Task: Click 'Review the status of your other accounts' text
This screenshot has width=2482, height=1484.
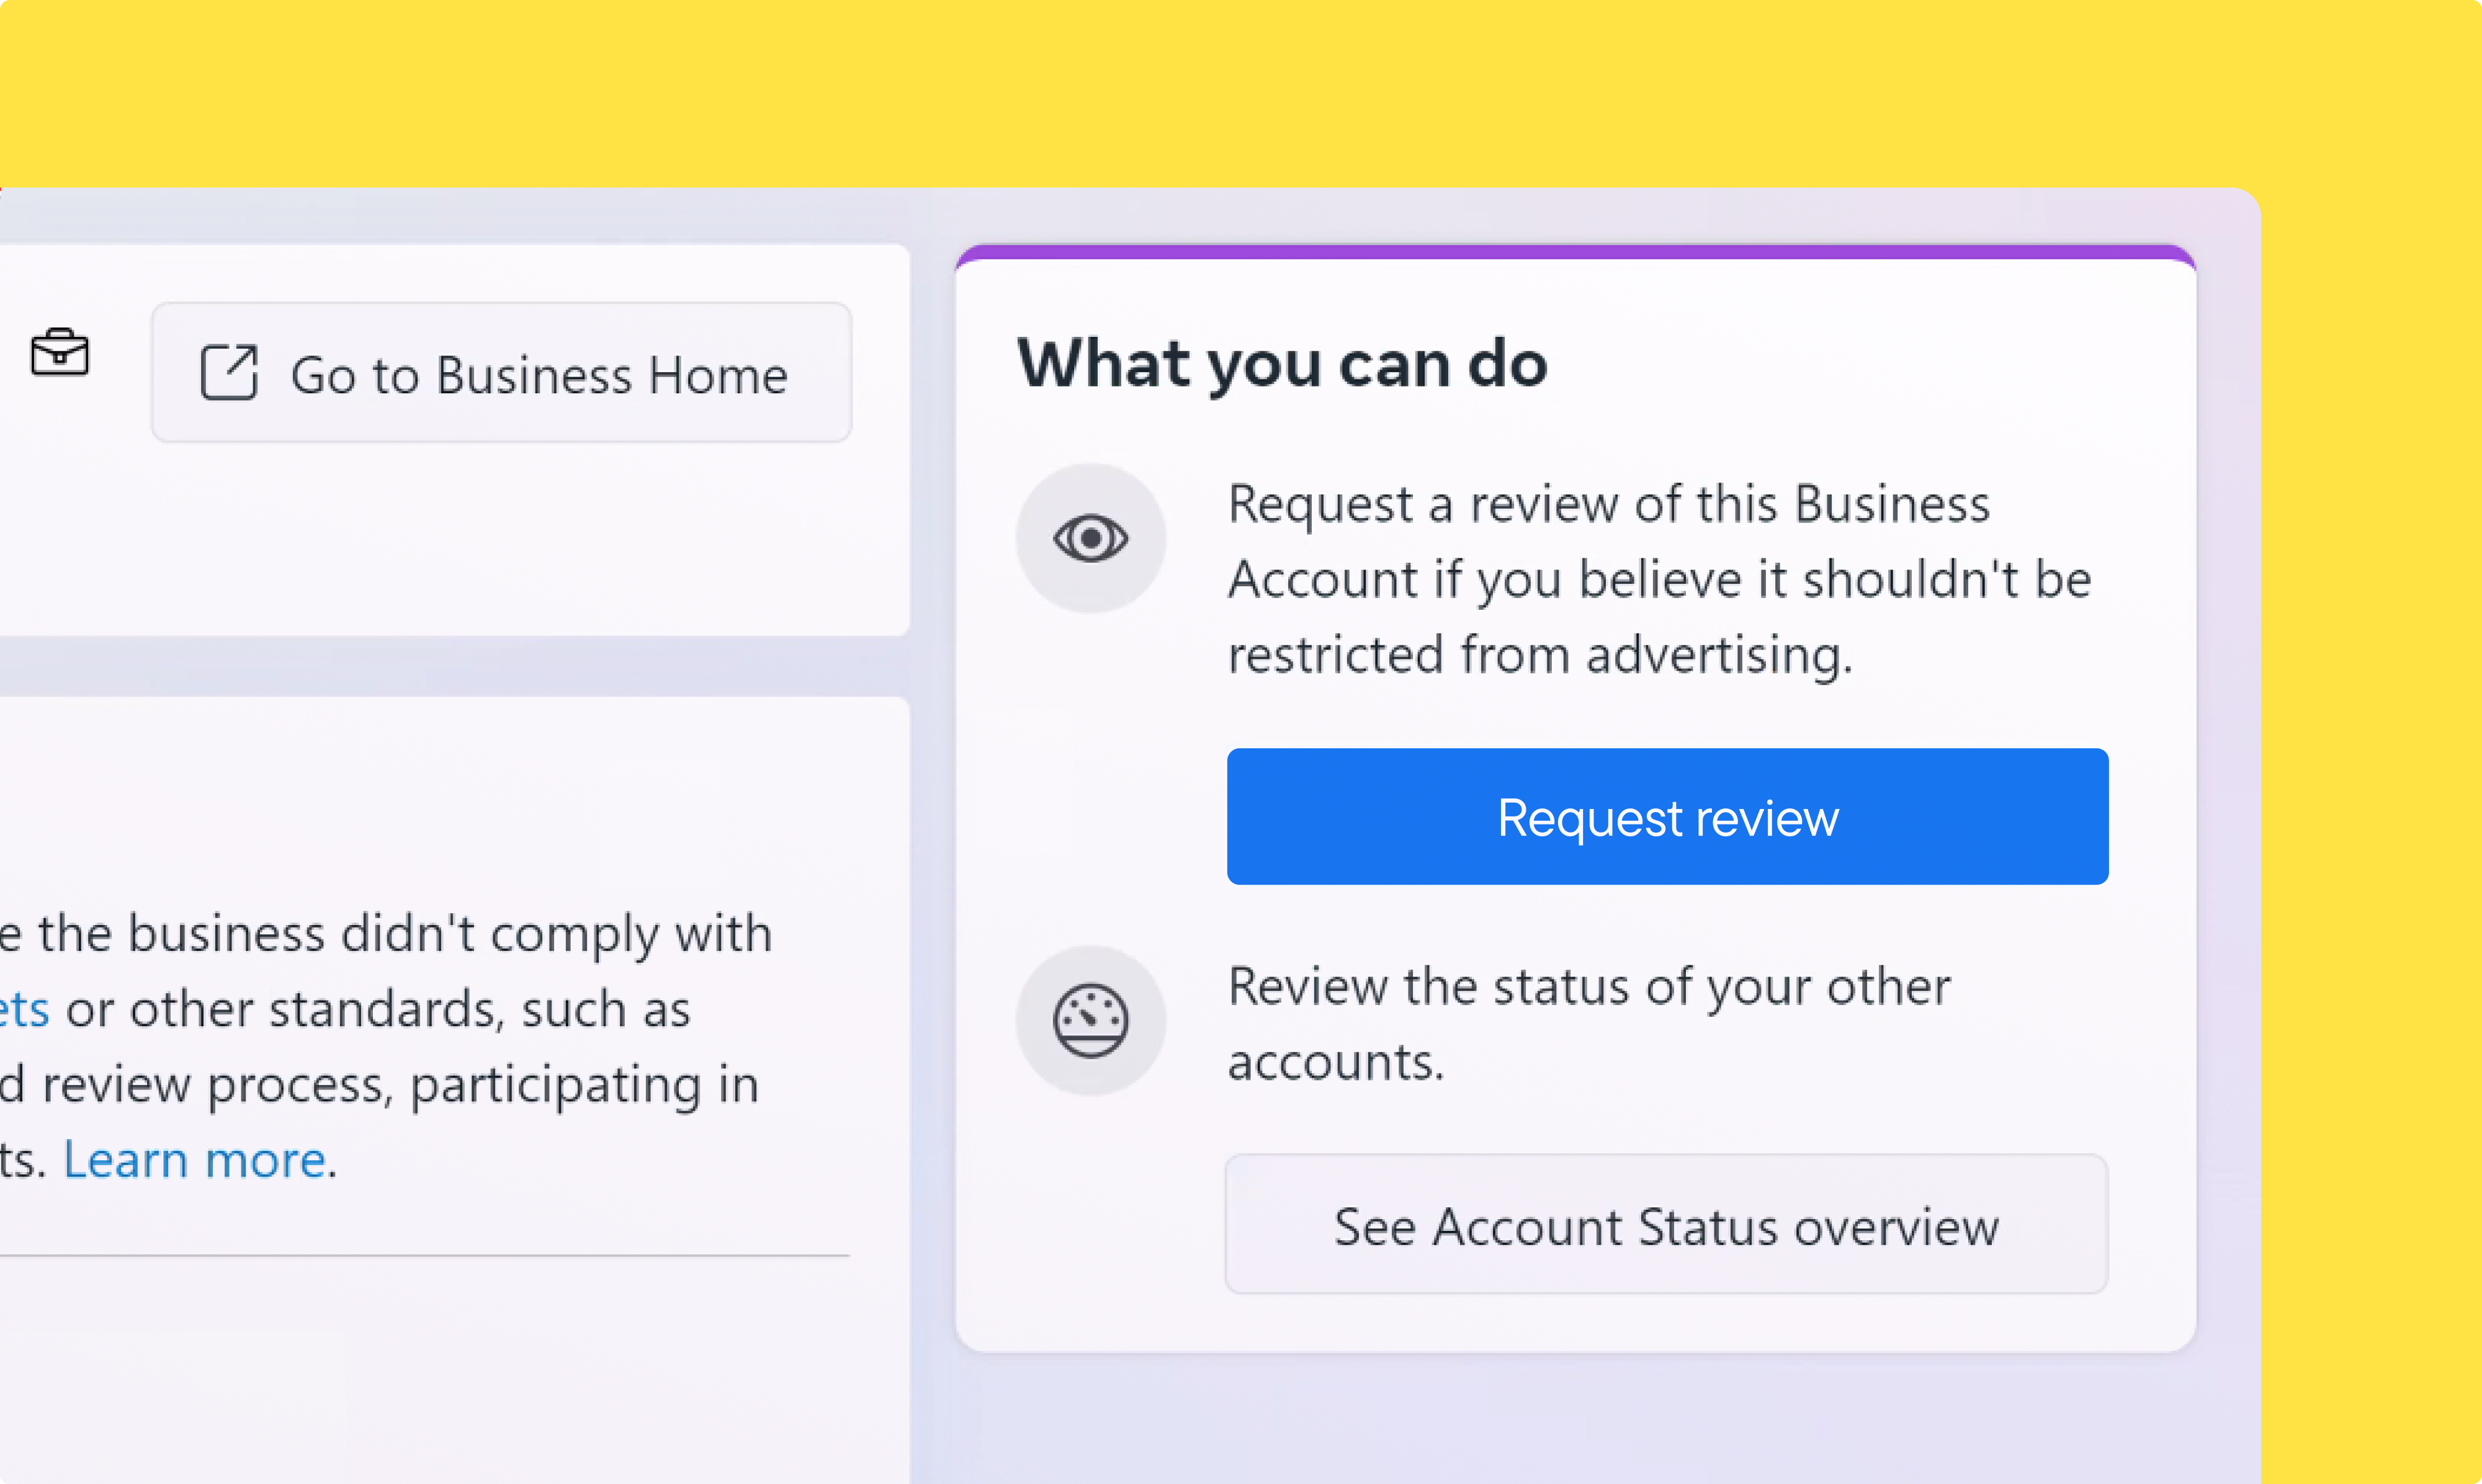Action: pyautogui.click(x=1589, y=1023)
